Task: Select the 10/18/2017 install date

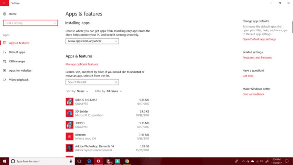Action: point(143,115)
